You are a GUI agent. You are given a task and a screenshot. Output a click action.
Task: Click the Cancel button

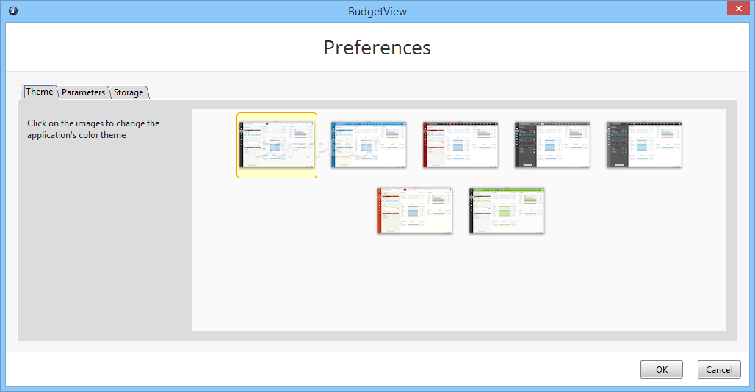coord(719,369)
